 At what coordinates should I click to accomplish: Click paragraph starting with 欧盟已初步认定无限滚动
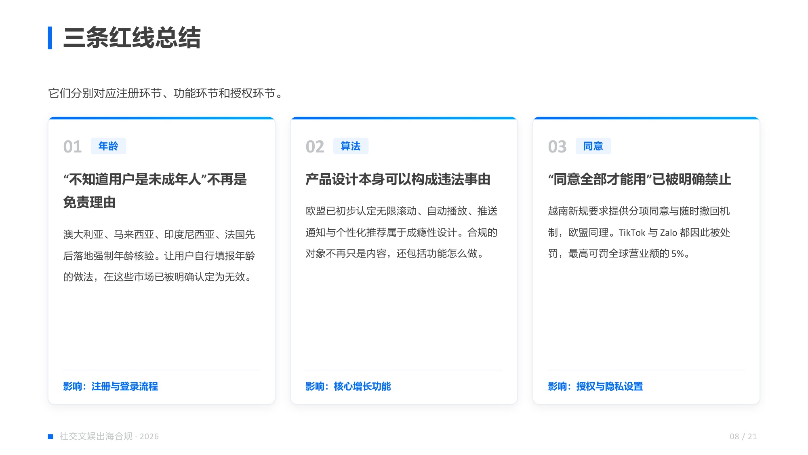tap(402, 232)
